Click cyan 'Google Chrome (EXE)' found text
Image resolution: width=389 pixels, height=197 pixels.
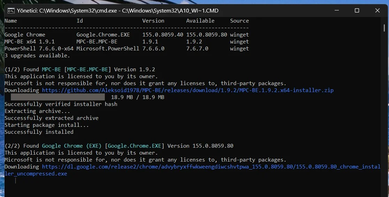pyautogui.click(x=72, y=146)
